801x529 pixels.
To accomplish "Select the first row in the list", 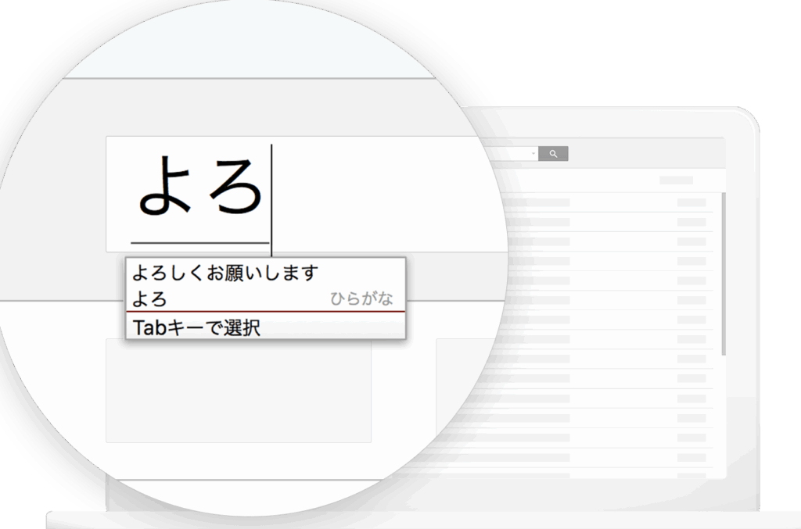I will [x=610, y=202].
